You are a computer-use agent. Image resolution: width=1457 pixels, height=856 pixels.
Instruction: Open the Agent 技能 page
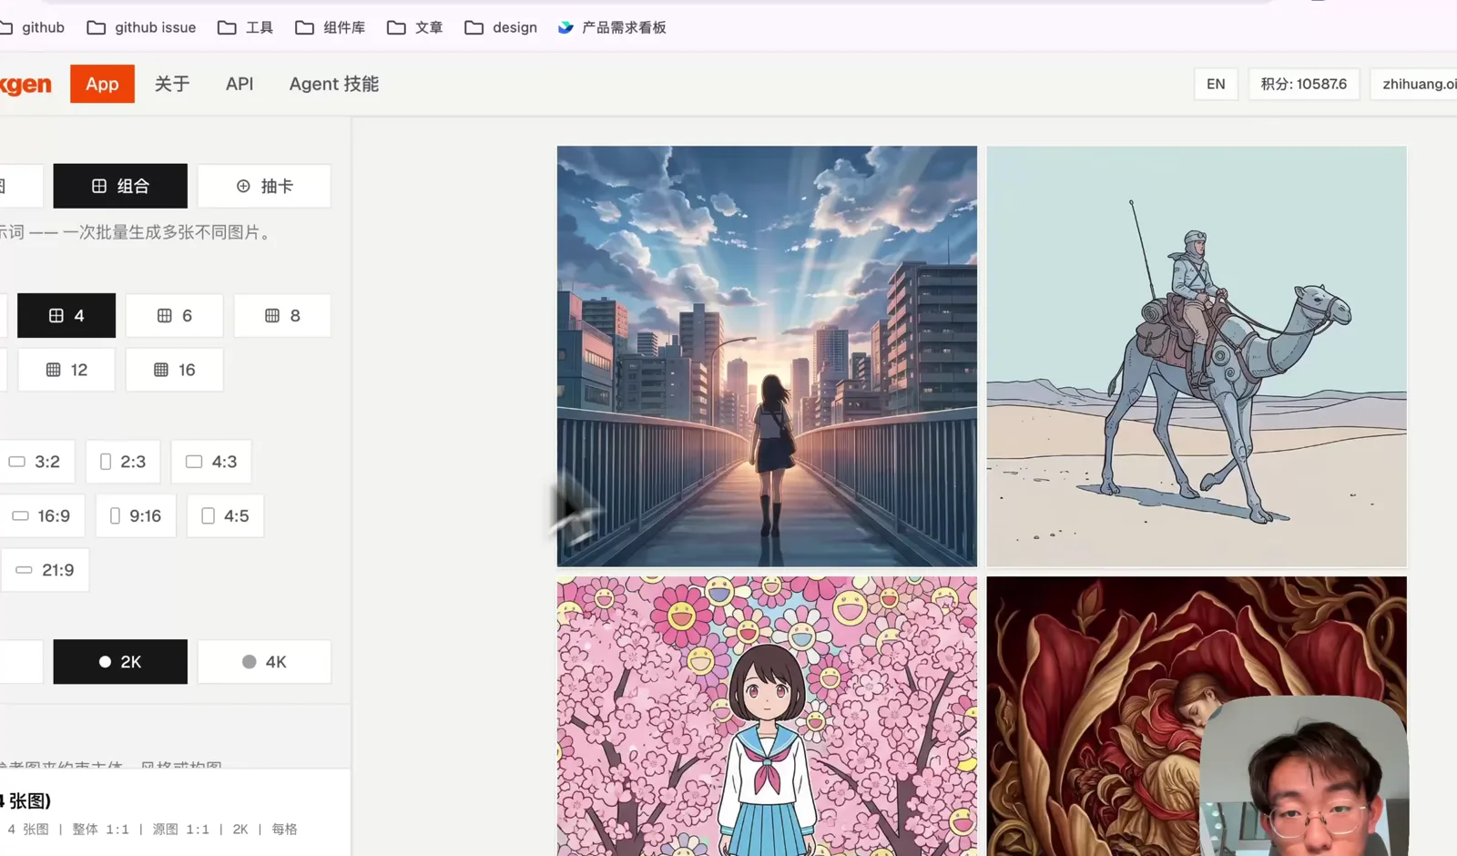334,84
